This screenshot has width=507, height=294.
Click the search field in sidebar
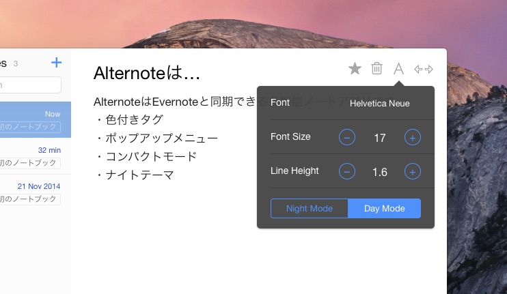click(x=30, y=85)
